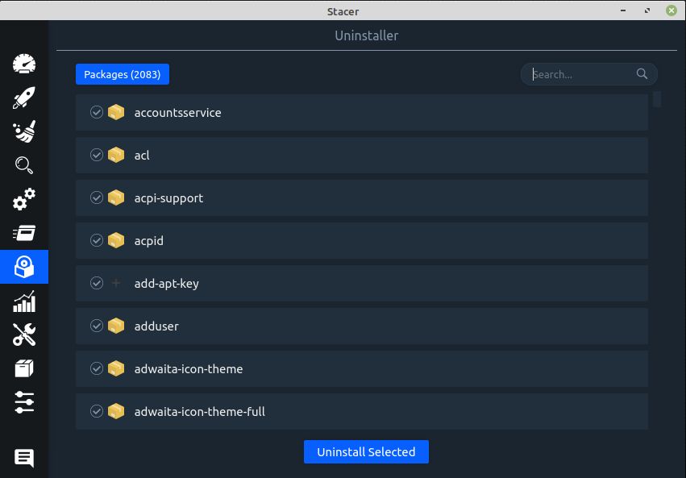Open Startup Apps rocket icon

coord(24,98)
